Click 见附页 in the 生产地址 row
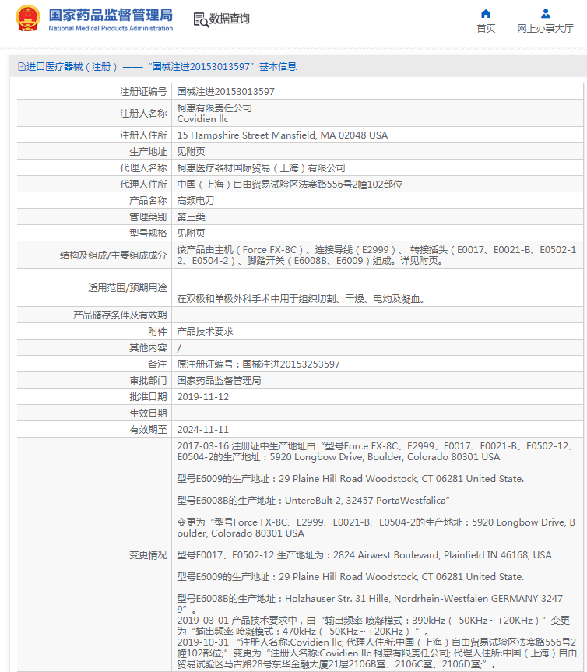 (191, 151)
